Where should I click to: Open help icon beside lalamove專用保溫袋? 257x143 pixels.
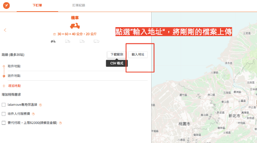pyautogui.click(x=40, y=105)
